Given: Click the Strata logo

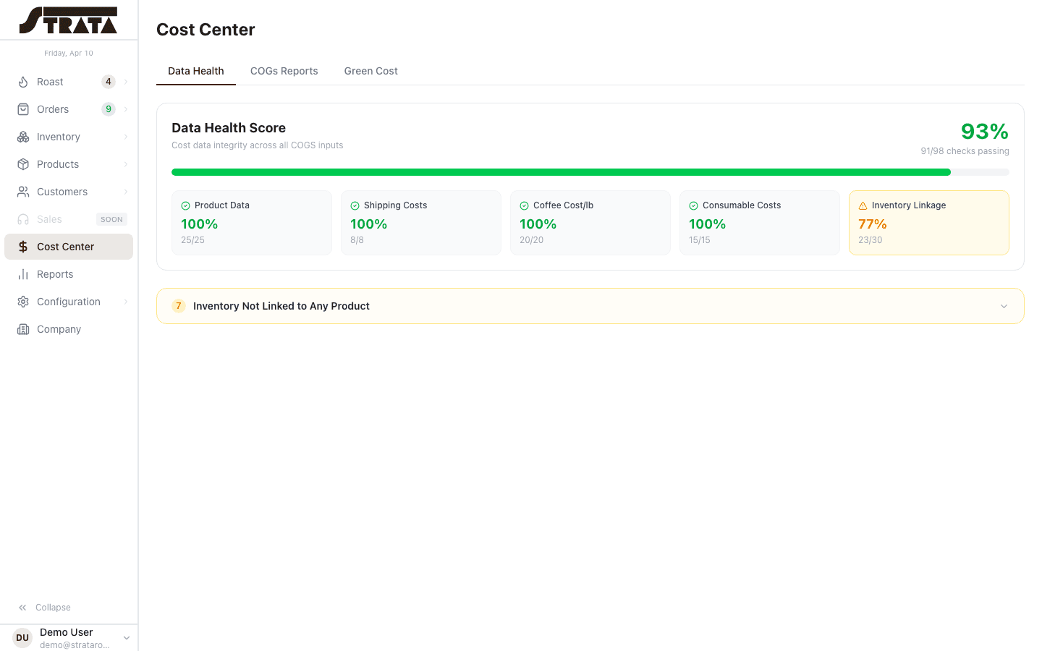Looking at the screenshot, I should coord(69,20).
